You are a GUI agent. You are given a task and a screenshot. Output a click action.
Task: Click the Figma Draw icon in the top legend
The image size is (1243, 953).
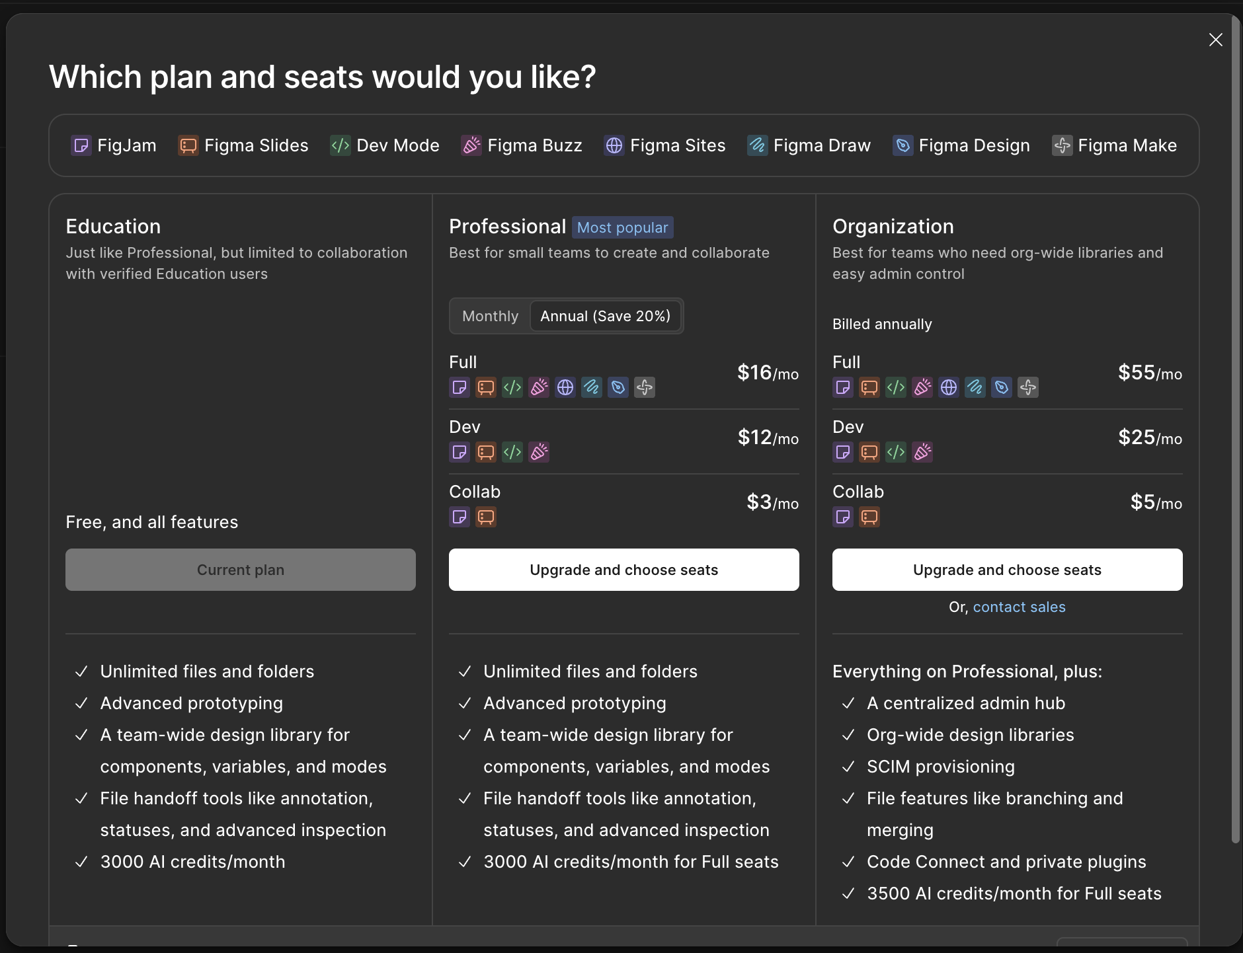[757, 145]
